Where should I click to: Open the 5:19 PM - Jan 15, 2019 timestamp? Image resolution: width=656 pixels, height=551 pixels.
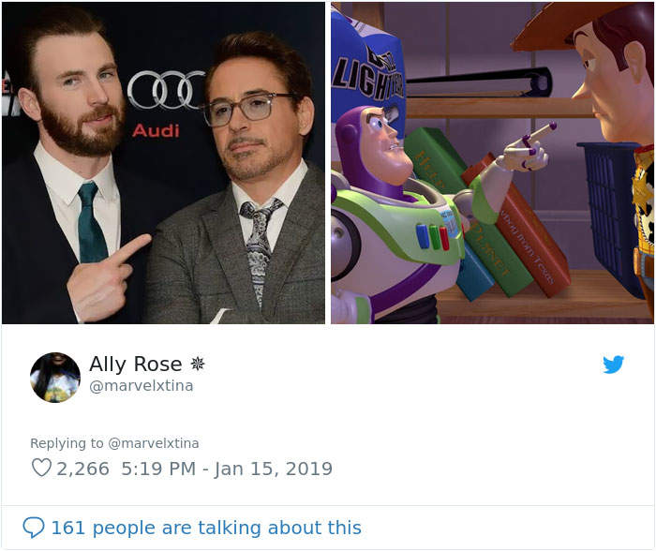coord(227,469)
